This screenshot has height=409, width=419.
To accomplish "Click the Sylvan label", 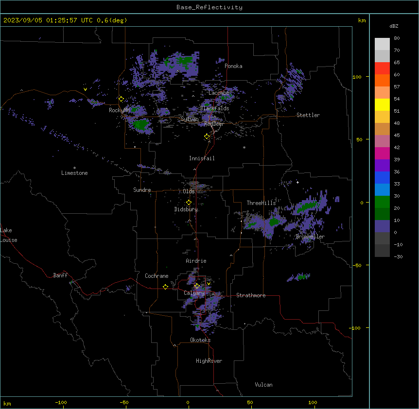I will tap(190, 119).
